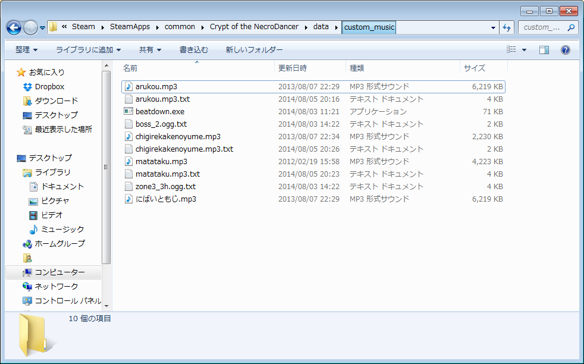The width and height of the screenshot is (584, 364).
Task: Click the 4,223 KB size value
Action: (488, 161)
